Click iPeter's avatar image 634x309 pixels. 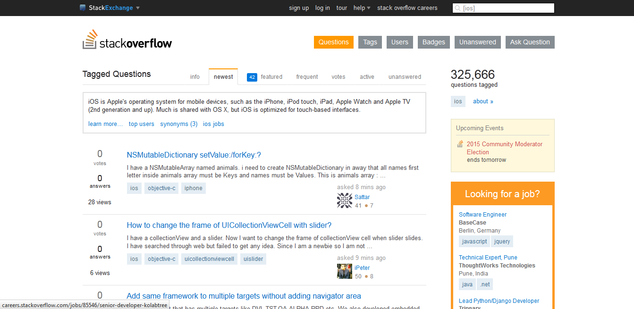pos(345,271)
